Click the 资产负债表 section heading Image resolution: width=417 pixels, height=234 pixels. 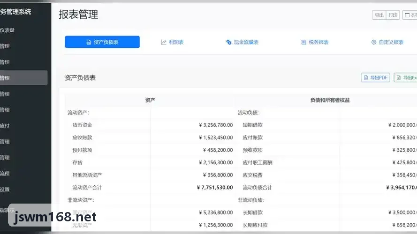pos(80,78)
